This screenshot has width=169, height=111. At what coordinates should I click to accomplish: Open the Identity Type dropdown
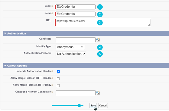pos(70,47)
